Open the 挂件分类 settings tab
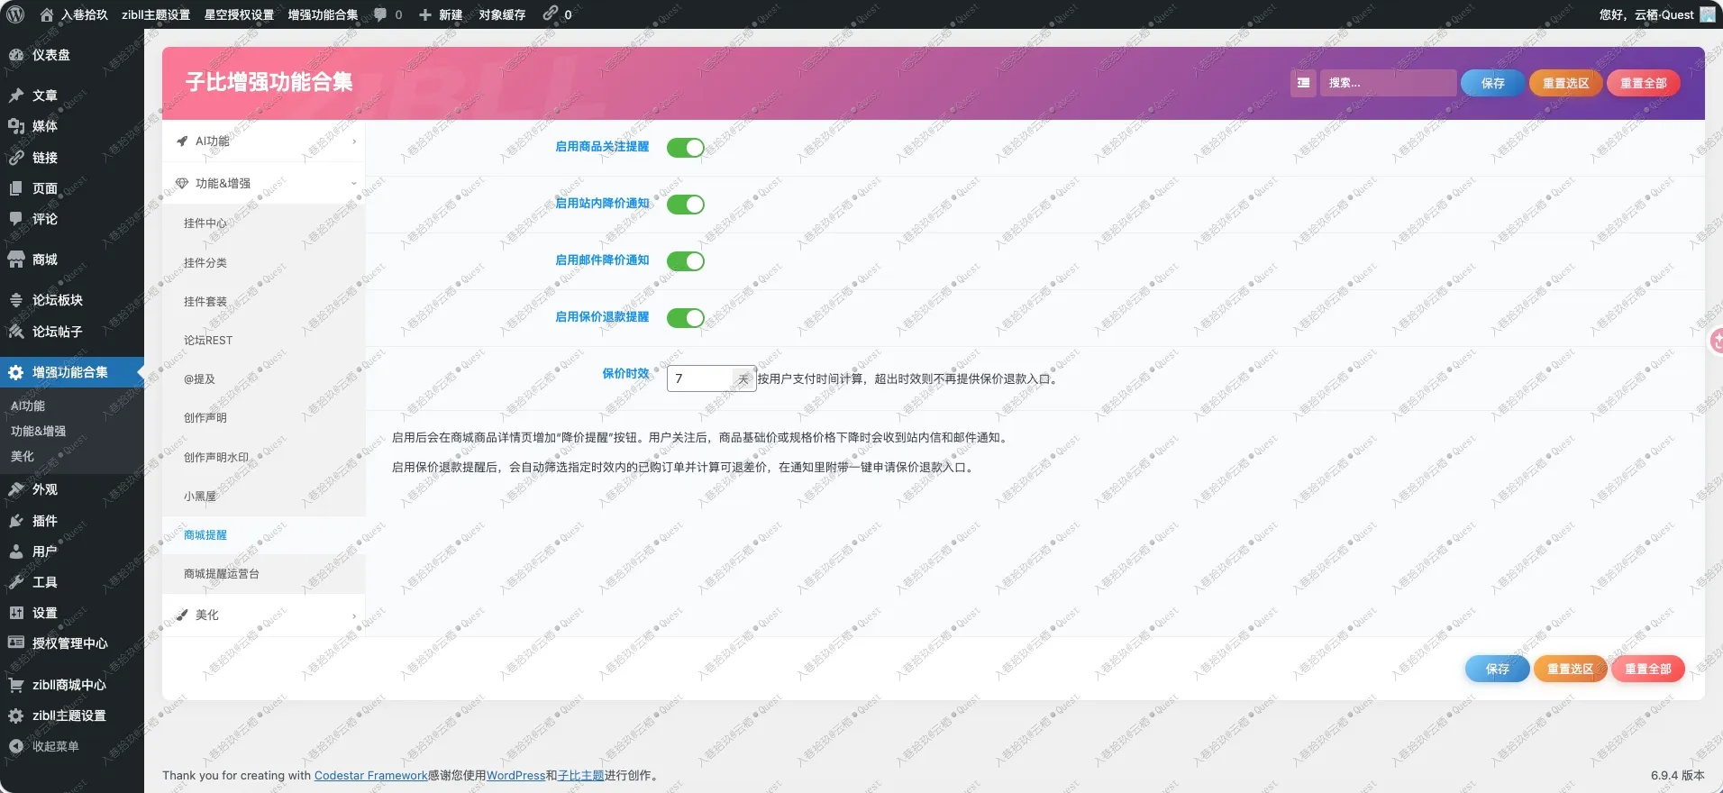 pyautogui.click(x=264, y=263)
